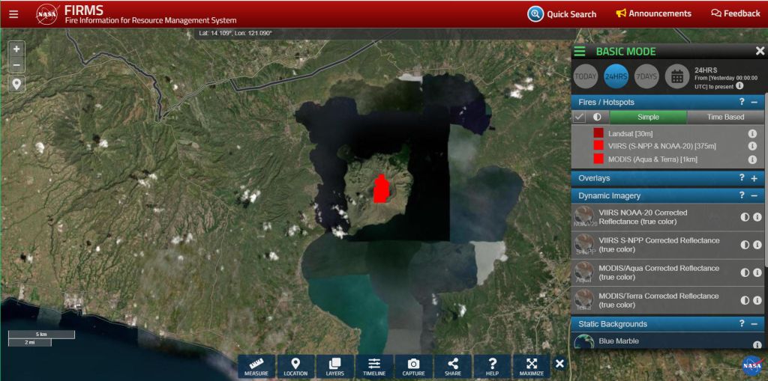Toggle MODIS/Aqua Corrected Reflectance opacity icon
This screenshot has height=381, width=768.
745,272
